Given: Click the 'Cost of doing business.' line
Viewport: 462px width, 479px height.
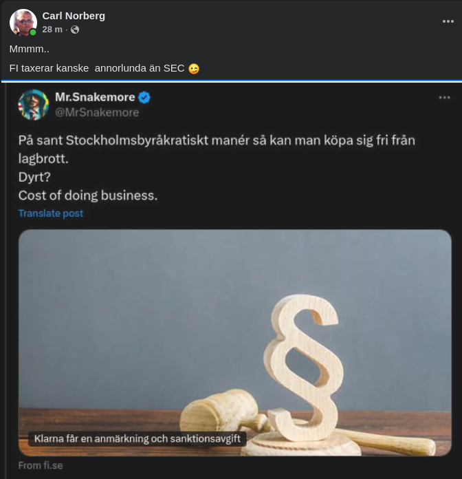Looking at the screenshot, I should point(88,195).
